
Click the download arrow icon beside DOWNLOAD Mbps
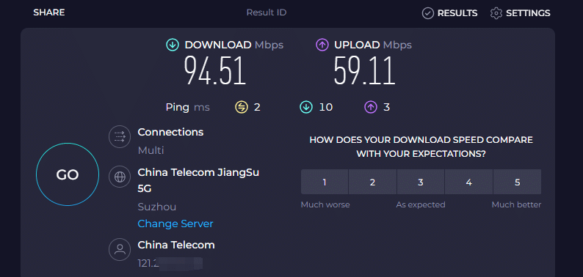[x=172, y=45]
